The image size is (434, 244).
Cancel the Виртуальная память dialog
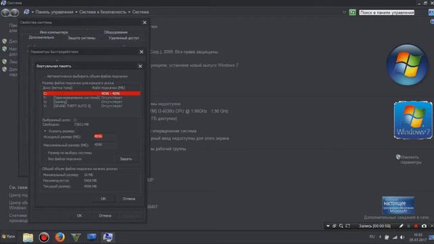click(129, 199)
